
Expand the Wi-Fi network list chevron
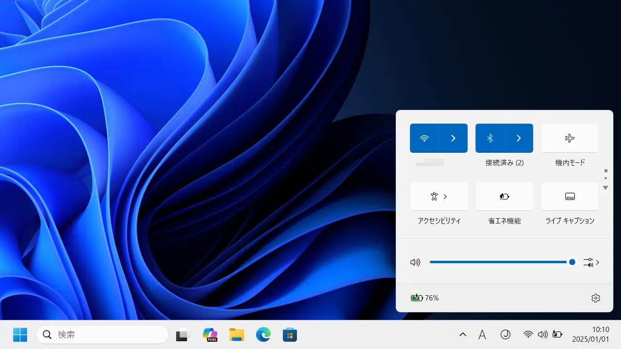(453, 138)
